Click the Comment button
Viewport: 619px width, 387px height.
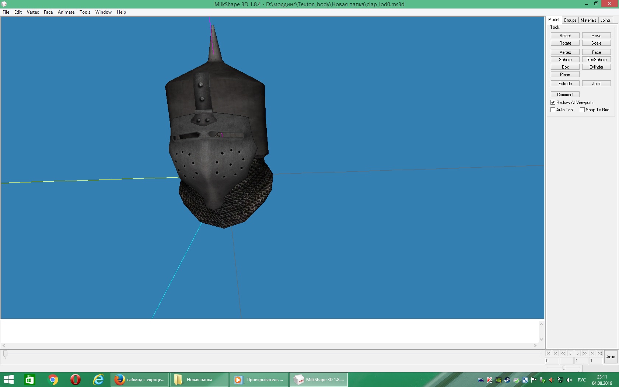[x=565, y=95]
